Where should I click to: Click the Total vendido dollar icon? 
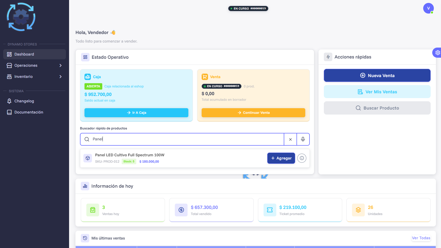click(x=181, y=210)
